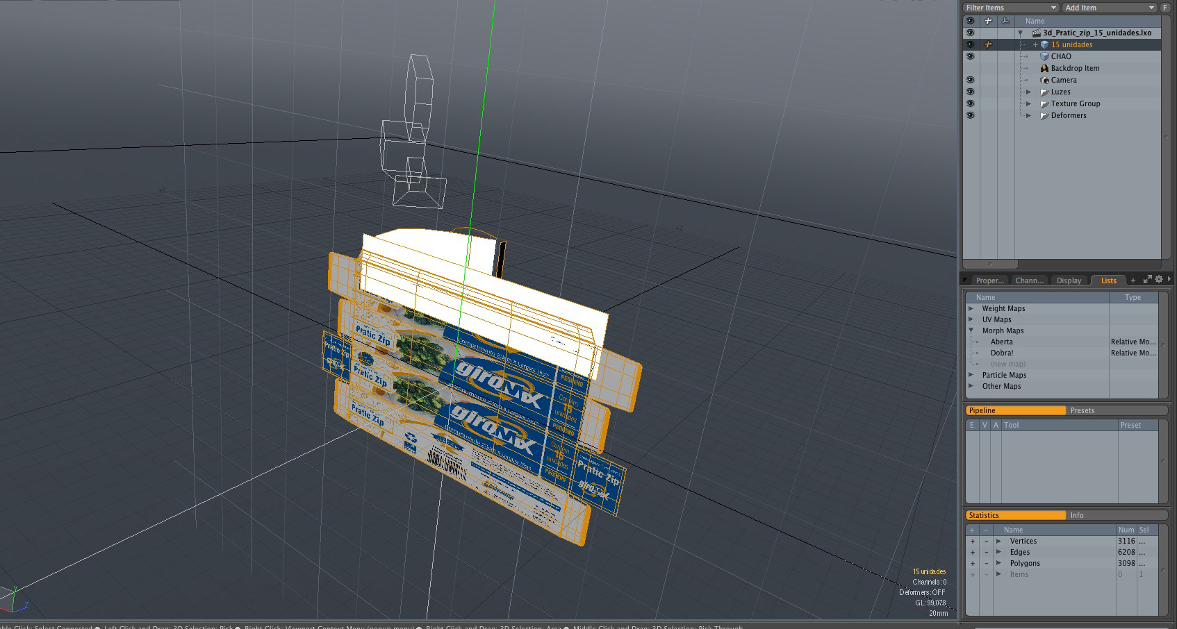Click the maximize panel arrows icon
This screenshot has width=1177, height=629.
click(1147, 280)
